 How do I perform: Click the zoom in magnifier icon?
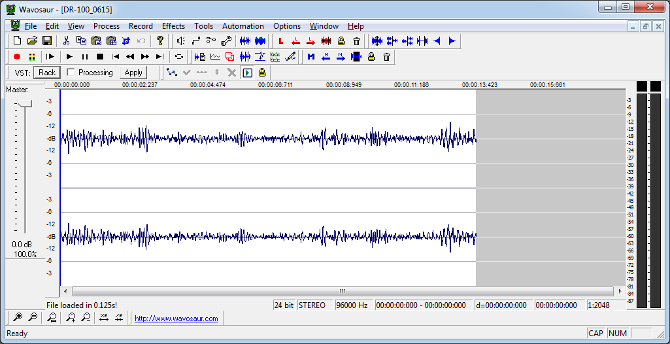[x=18, y=318]
